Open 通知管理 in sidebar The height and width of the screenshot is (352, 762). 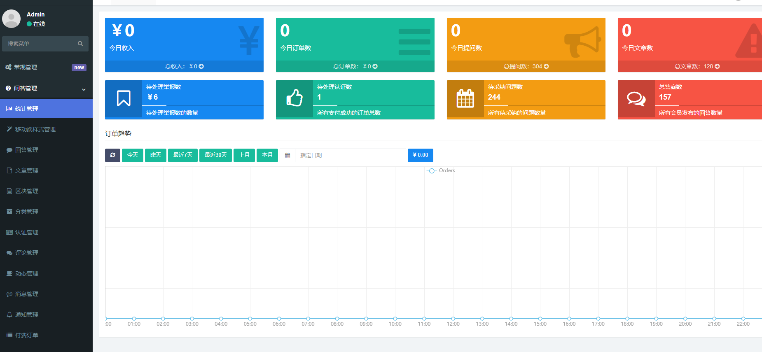click(46, 315)
